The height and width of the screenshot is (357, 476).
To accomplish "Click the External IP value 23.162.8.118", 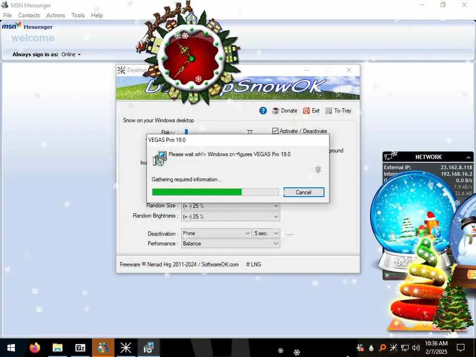I will (456, 167).
